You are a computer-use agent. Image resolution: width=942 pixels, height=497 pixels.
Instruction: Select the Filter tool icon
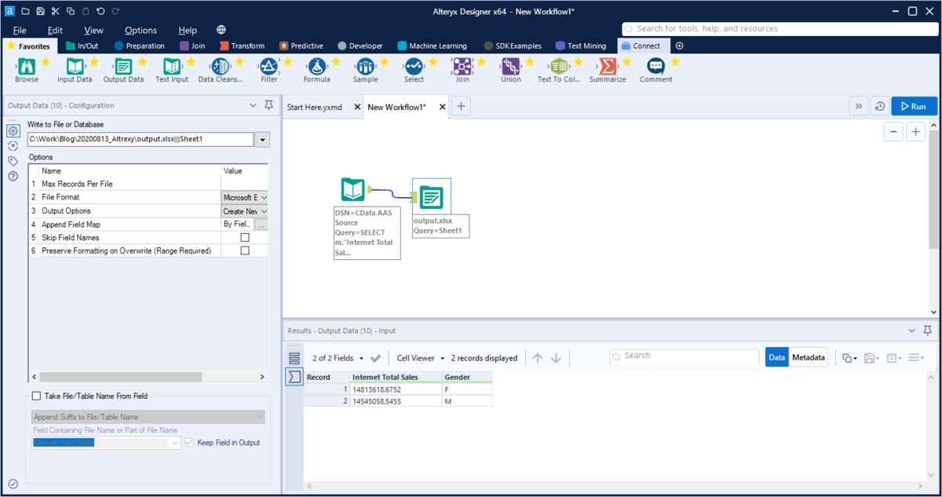pyautogui.click(x=268, y=67)
